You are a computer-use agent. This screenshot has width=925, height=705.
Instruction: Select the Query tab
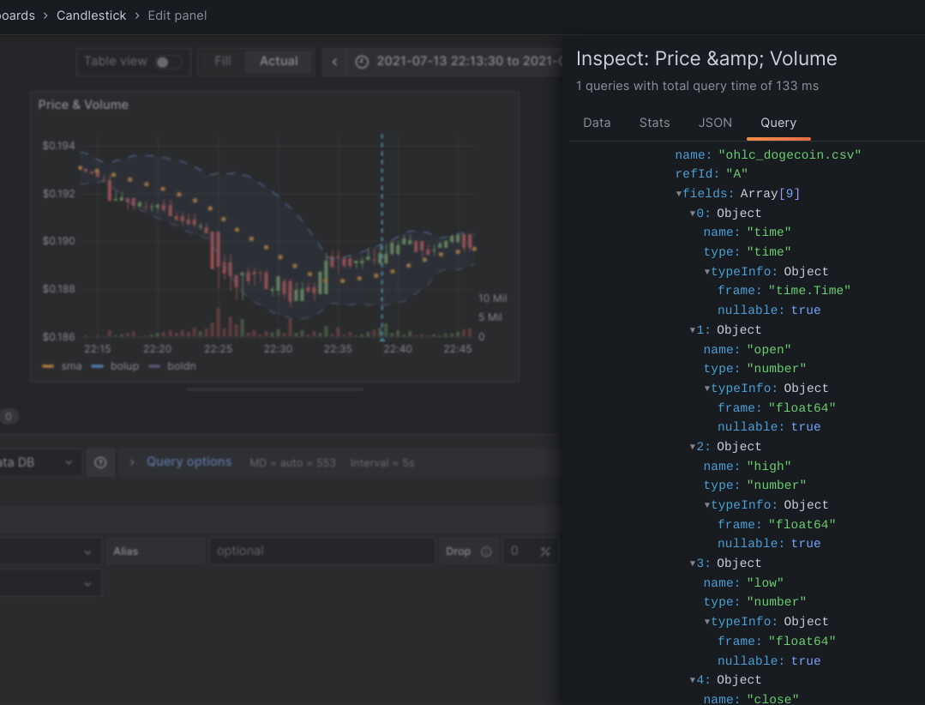[x=778, y=123]
